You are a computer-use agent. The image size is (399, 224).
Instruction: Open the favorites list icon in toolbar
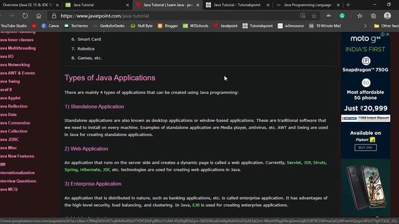(x=360, y=16)
